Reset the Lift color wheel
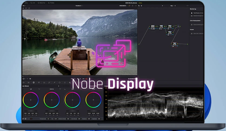Screen dimensions: 226x131 (39, 89)
